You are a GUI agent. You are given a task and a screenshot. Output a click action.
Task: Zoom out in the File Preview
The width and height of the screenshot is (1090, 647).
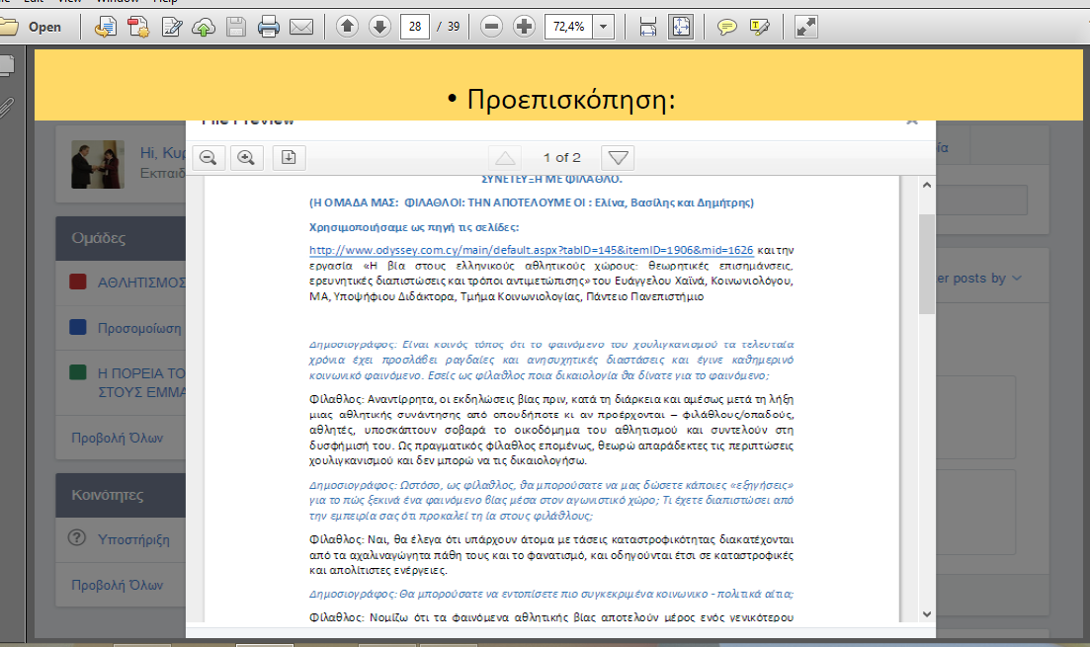coord(209,158)
